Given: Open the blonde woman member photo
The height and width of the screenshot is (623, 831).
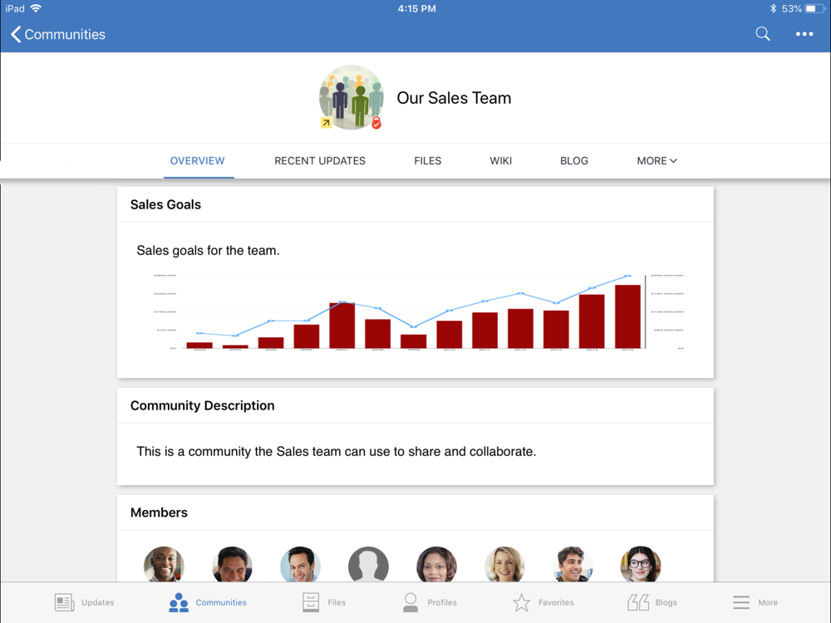Looking at the screenshot, I should click(x=504, y=565).
